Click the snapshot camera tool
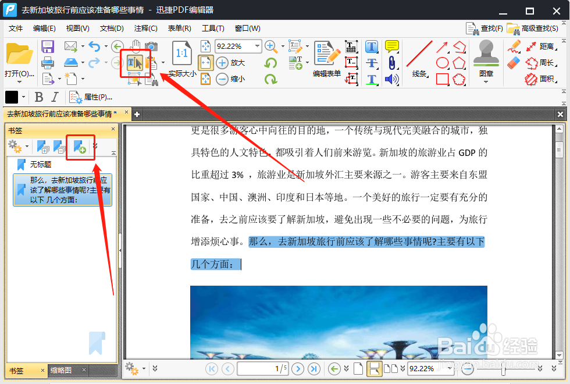 coord(151,46)
